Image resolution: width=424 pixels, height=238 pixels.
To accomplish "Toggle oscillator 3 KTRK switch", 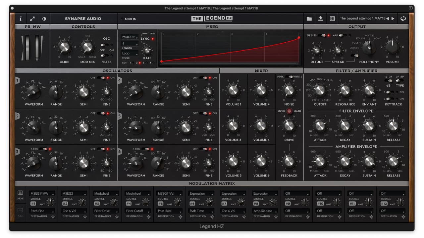I will 43,149.
